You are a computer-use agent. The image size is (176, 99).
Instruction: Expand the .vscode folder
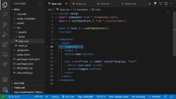(15, 14)
